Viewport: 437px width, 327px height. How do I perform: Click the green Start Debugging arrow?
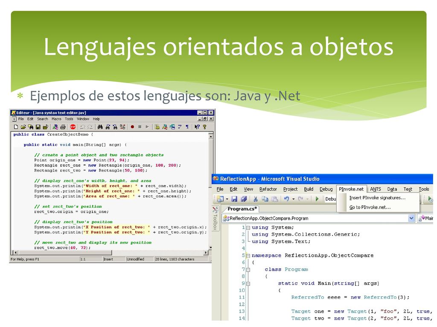point(317,199)
